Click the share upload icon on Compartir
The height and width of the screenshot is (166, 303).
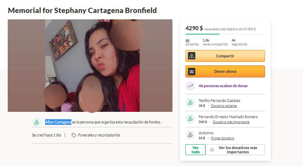click(191, 56)
